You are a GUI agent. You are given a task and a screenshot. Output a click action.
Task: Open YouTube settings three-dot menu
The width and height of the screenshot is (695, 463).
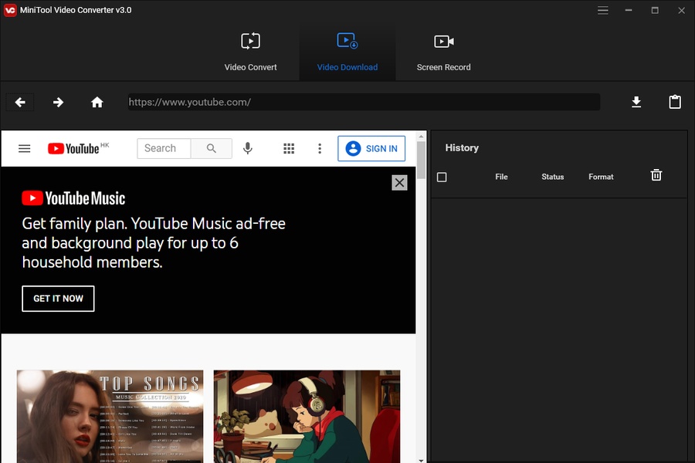click(320, 148)
